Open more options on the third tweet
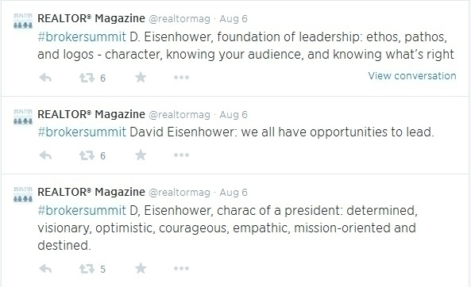Image resolution: width=471 pixels, height=287 pixels. pos(181,269)
